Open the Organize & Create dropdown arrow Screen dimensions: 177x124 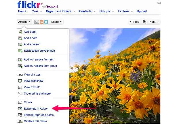pos(74,12)
